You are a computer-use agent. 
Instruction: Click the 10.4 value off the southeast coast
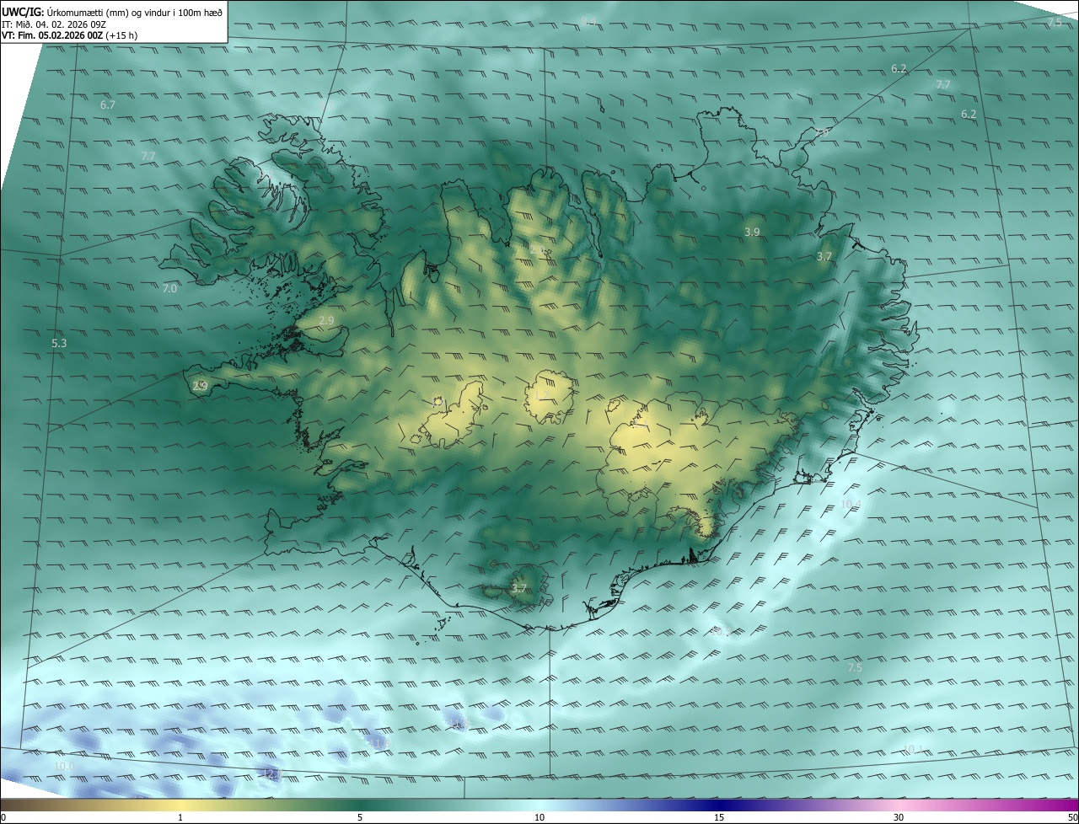tap(851, 505)
